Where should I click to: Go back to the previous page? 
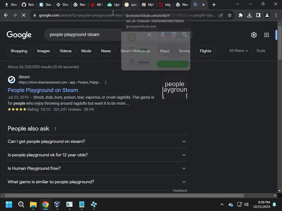click(6, 15)
